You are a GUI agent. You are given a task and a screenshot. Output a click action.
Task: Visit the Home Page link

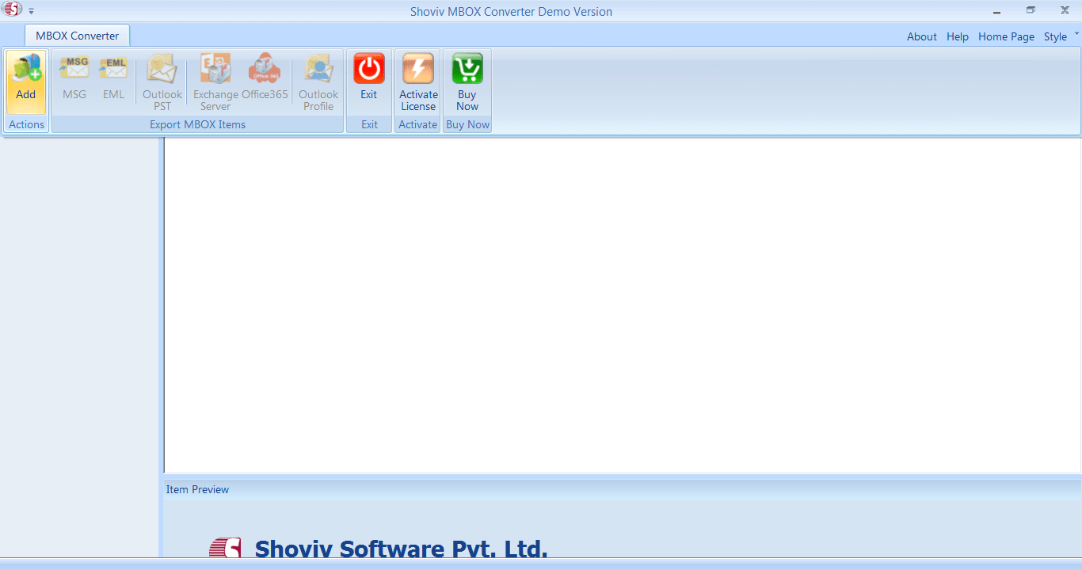[x=1006, y=36]
